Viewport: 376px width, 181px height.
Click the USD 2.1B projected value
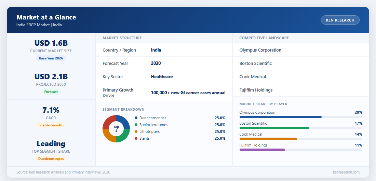51,76
